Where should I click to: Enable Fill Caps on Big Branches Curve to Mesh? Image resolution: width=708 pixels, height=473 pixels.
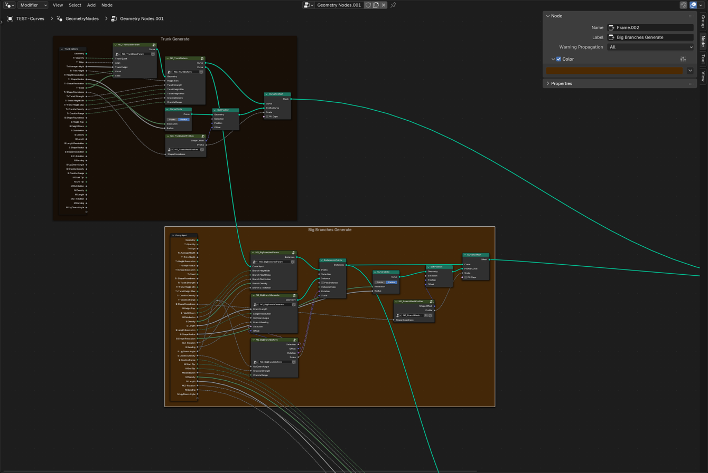point(465,277)
